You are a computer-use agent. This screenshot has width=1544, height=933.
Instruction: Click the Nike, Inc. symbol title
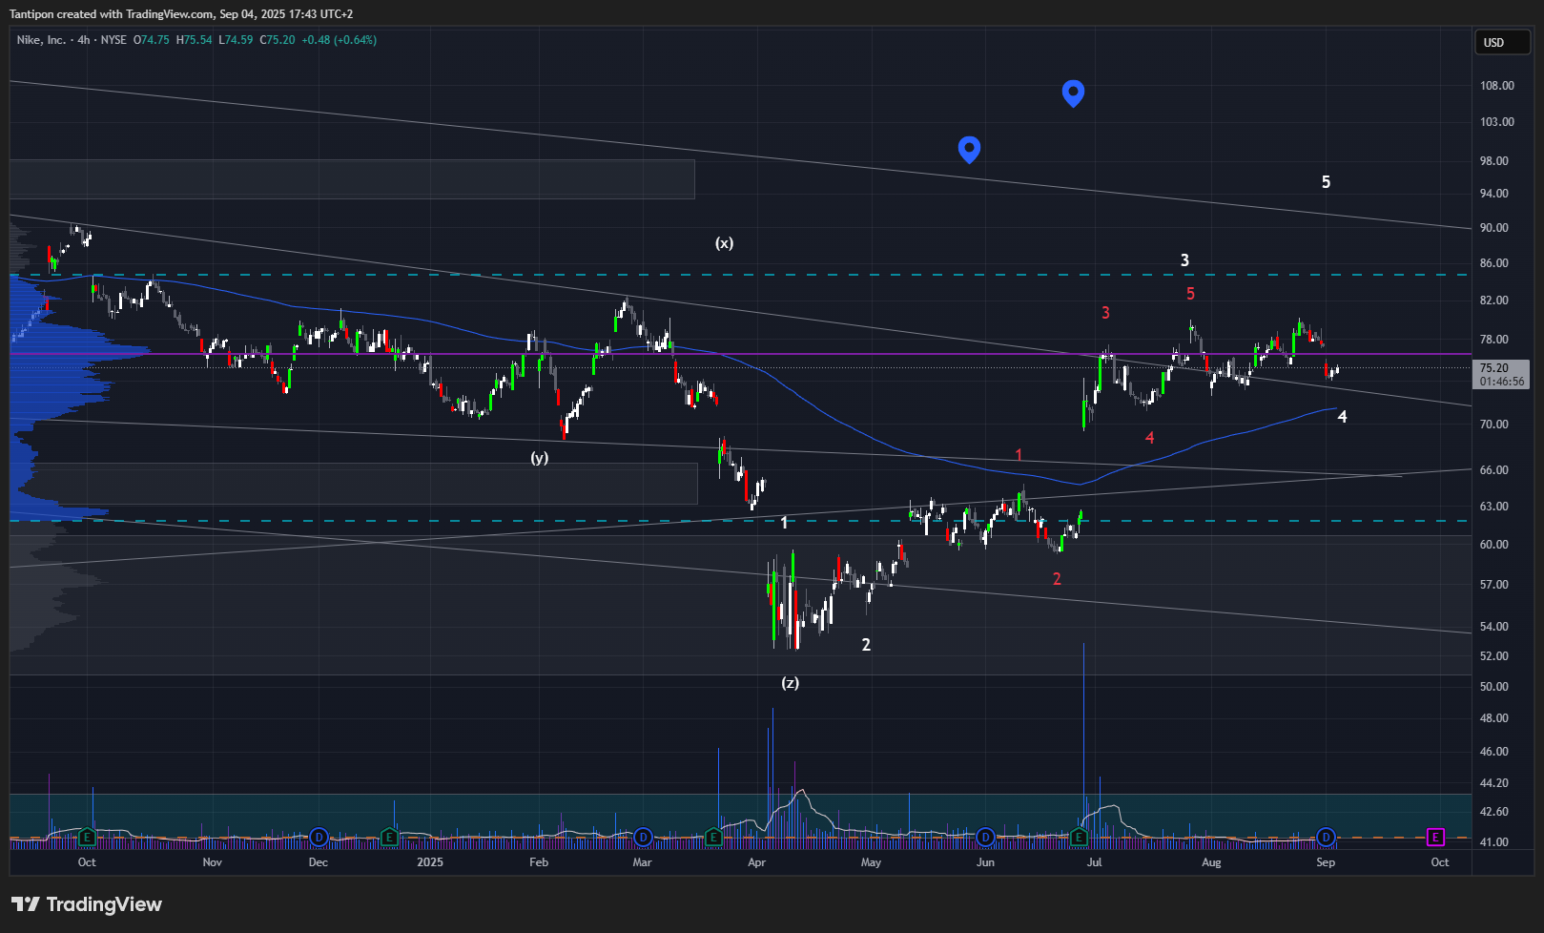tap(41, 40)
